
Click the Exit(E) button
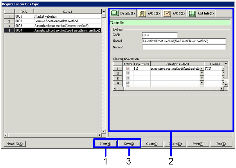[221, 144]
